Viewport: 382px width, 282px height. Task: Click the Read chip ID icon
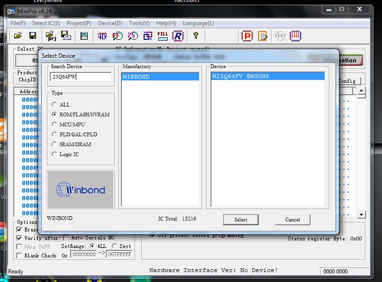pyautogui.click(x=102, y=36)
